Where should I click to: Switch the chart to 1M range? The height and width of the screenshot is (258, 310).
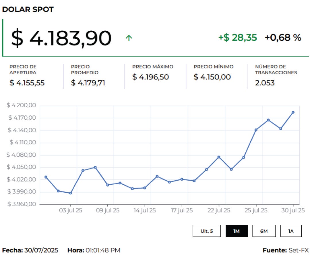237,231
